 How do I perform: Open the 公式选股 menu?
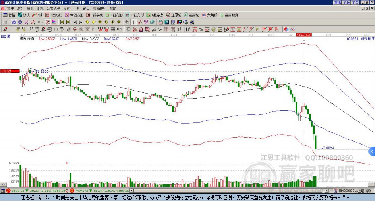(x=53, y=8)
